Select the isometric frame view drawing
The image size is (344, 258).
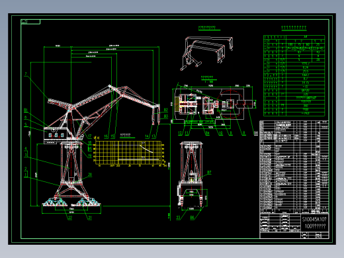(x=206, y=53)
